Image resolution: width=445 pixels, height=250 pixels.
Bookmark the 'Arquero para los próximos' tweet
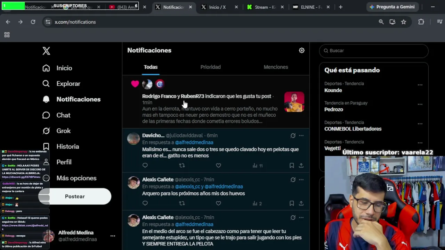pyautogui.click(x=292, y=203)
